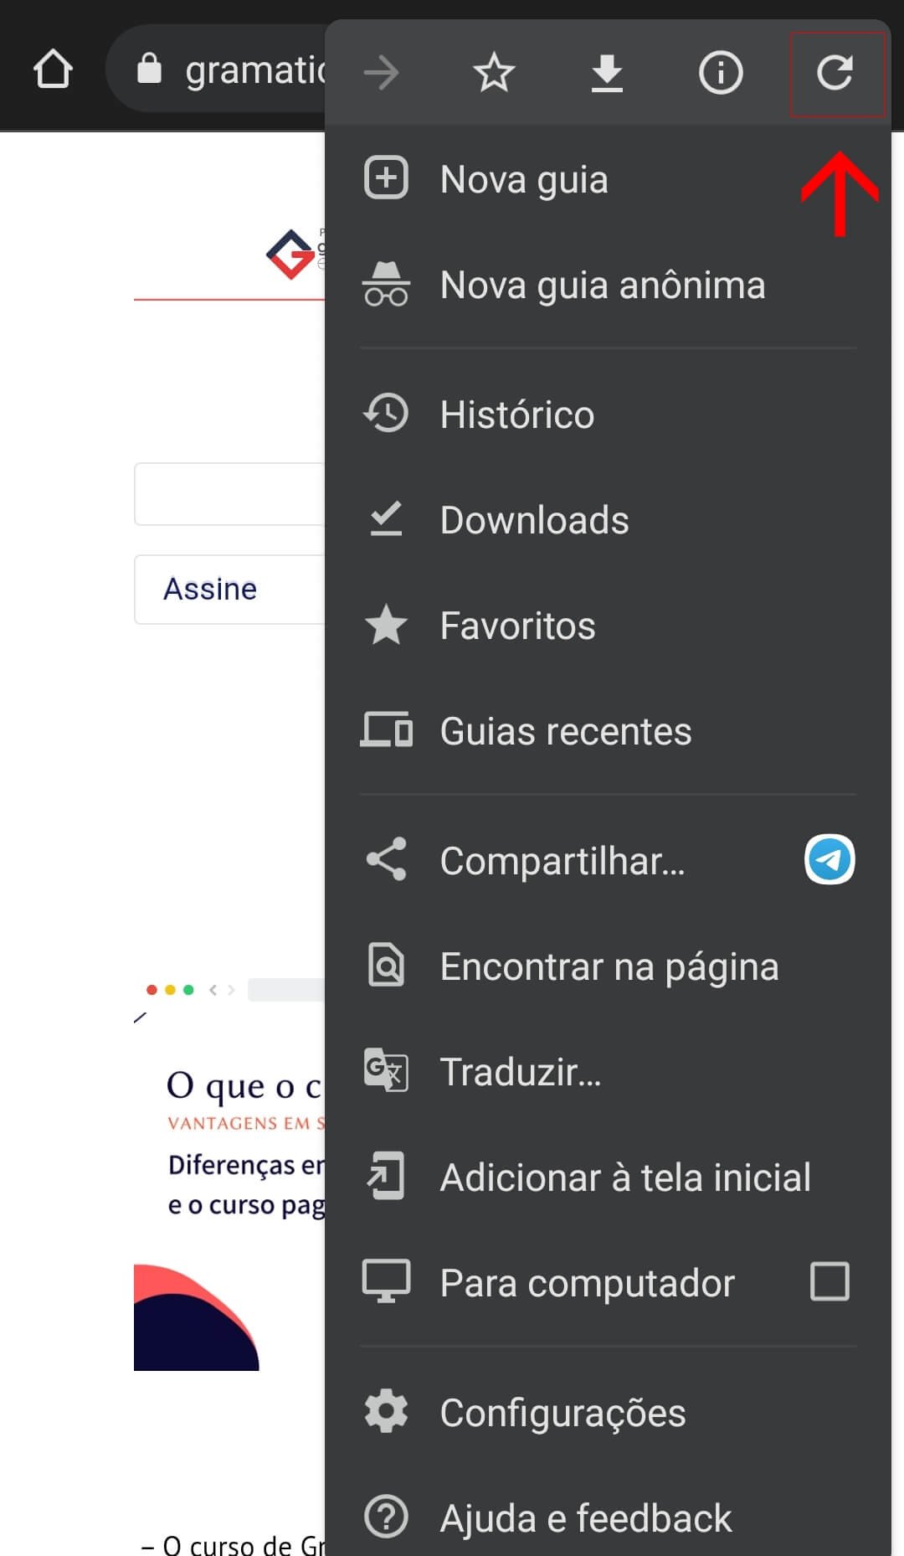Tap the forward navigation arrow
The image size is (904, 1556).
(382, 73)
